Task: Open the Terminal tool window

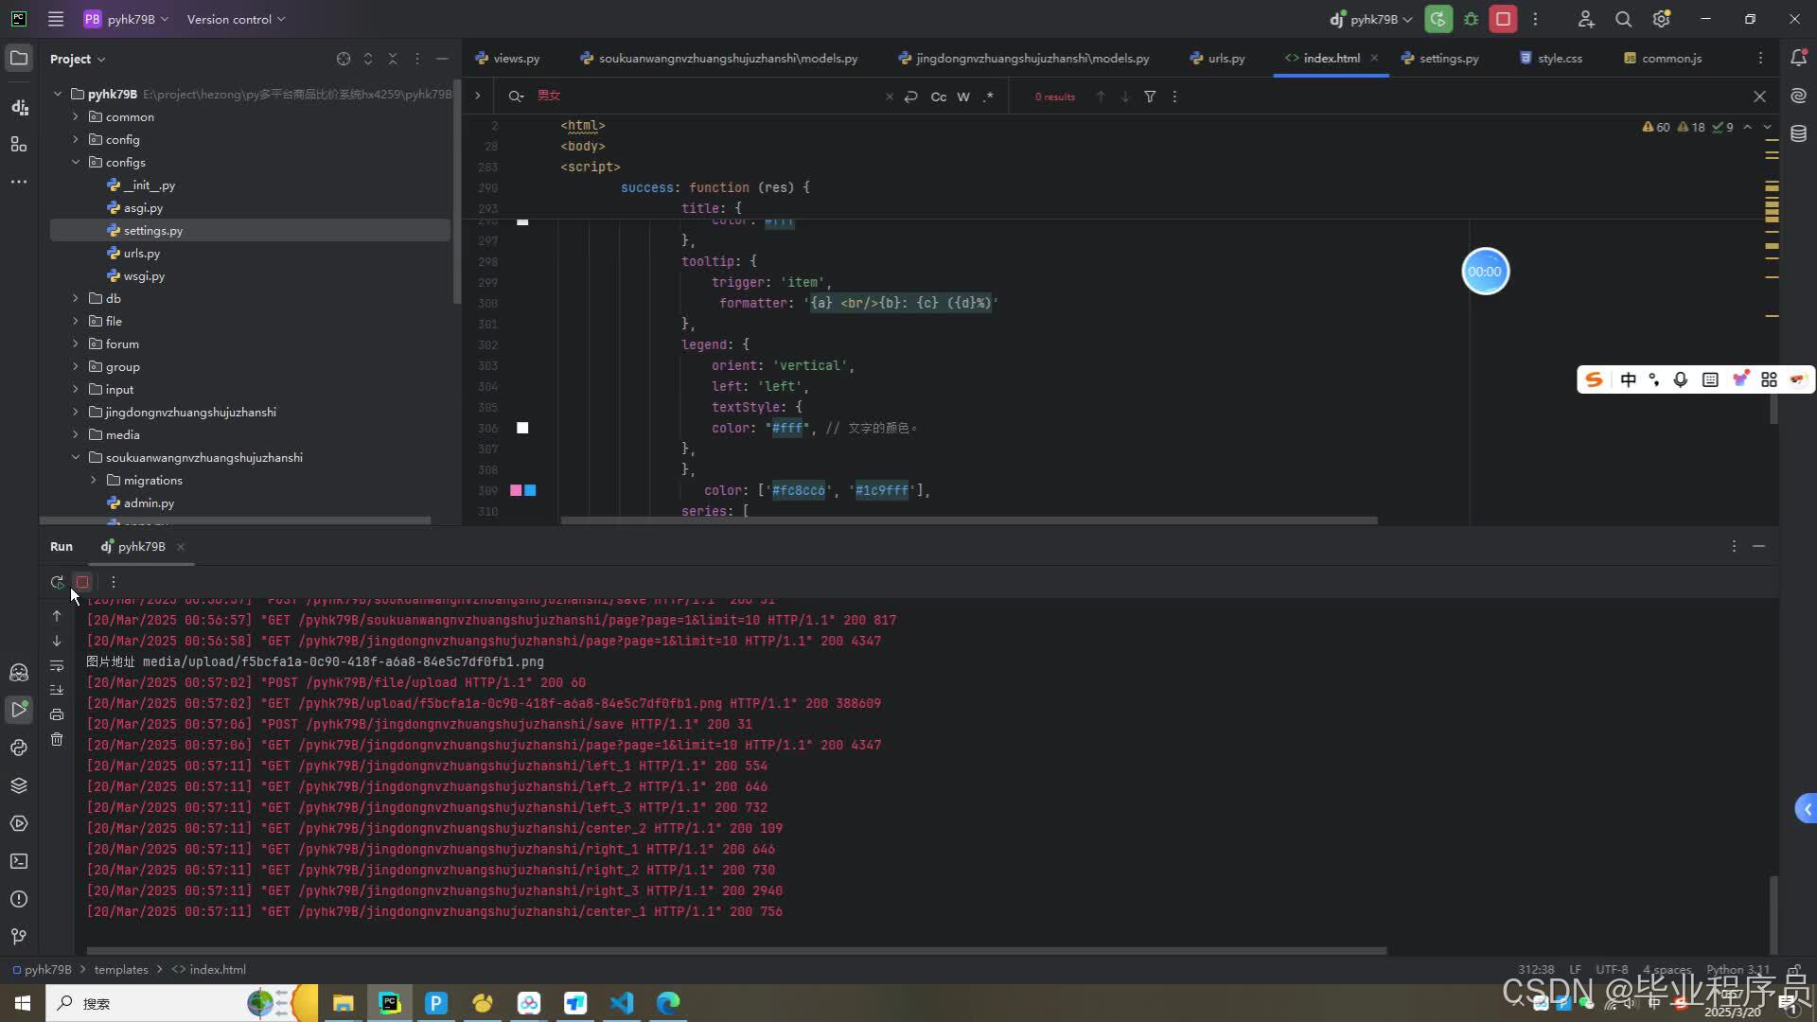Action: (x=19, y=861)
